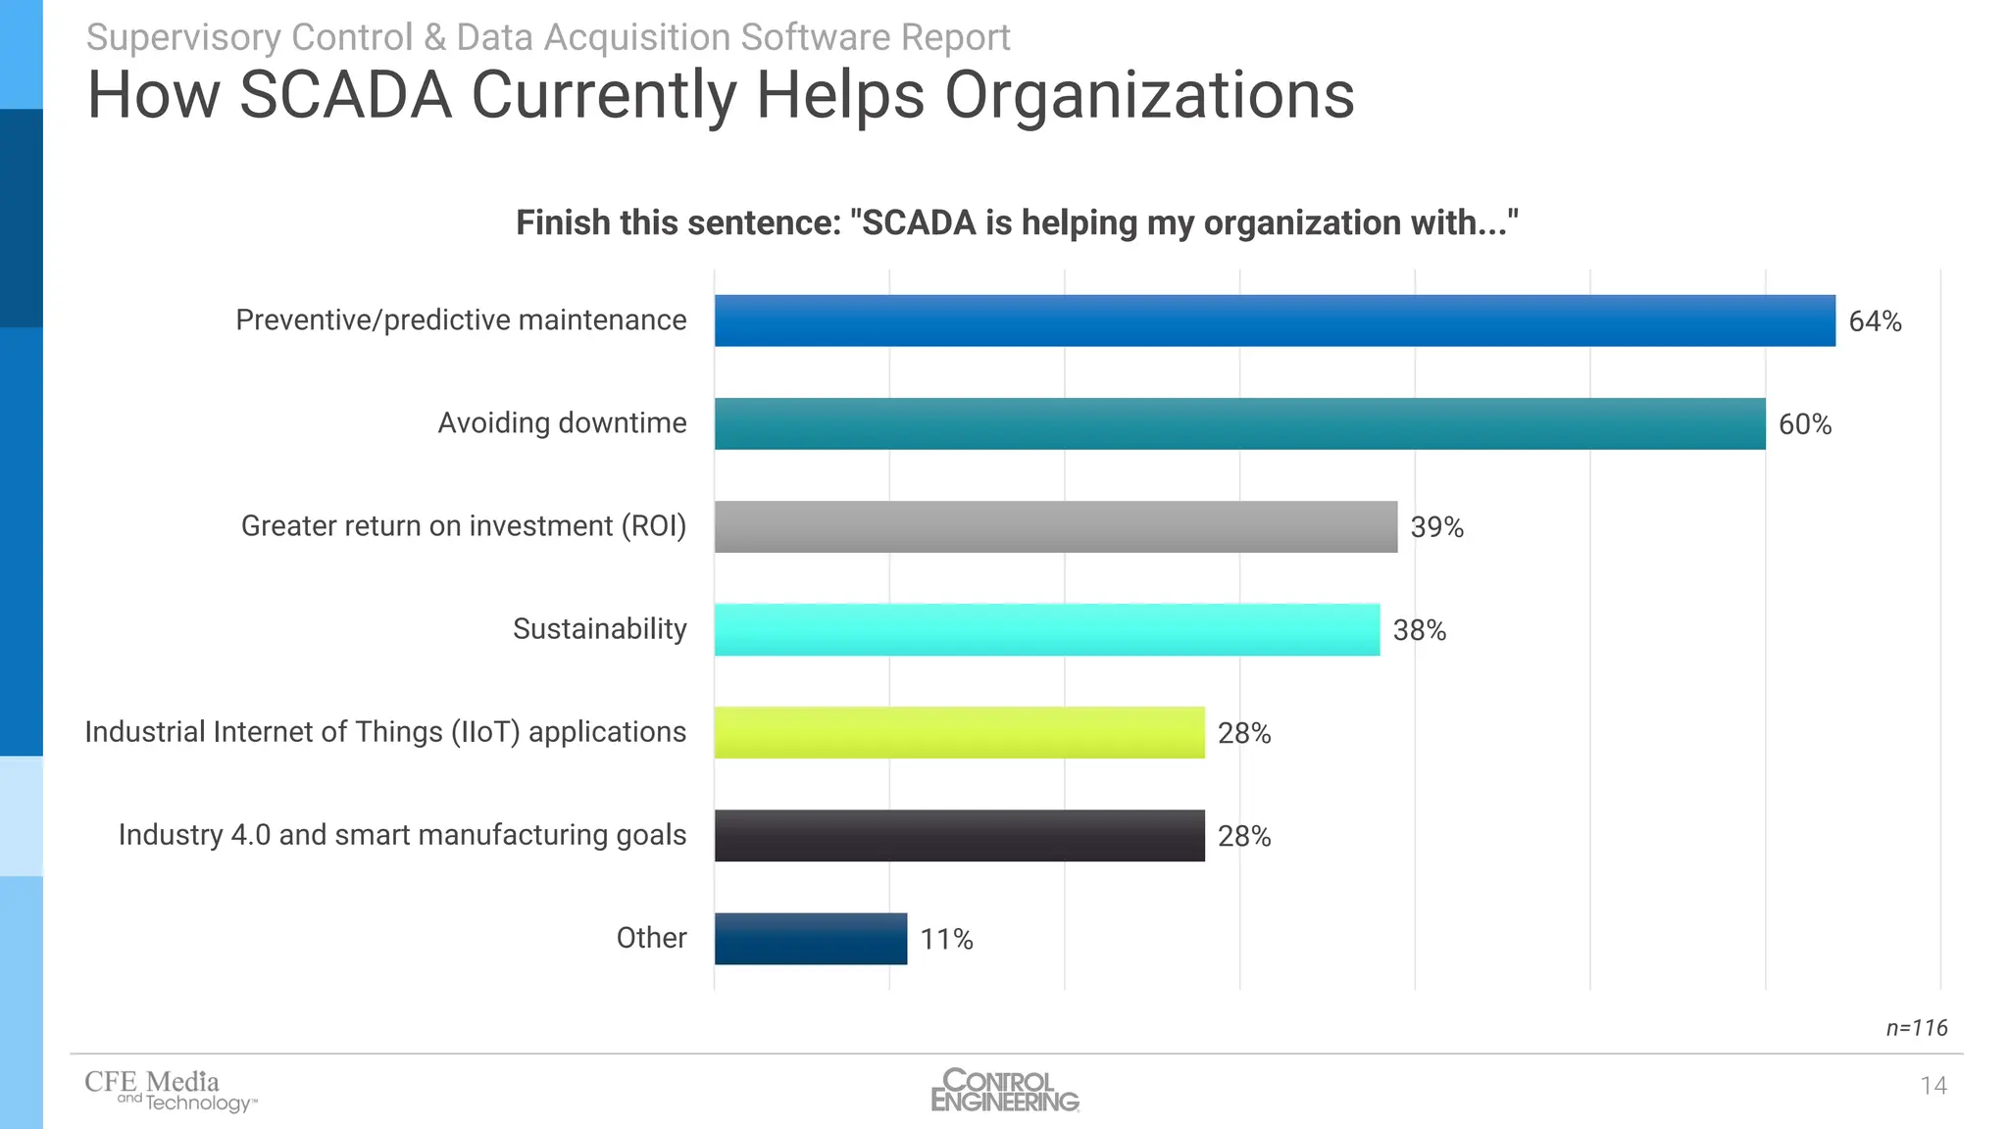Select the 39% value label
This screenshot has height=1129, width=2008.
pos(1436,527)
